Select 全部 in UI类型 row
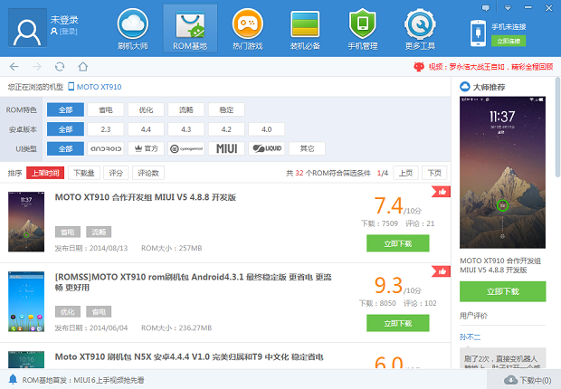 65,148
